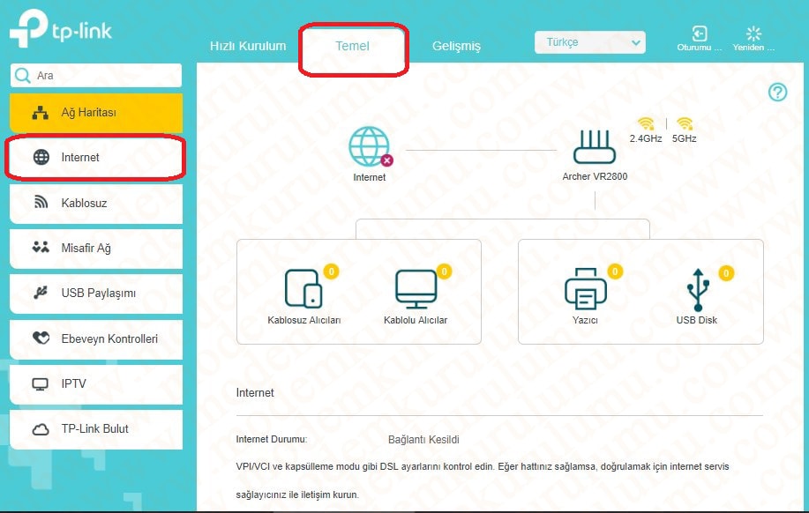
Task: Click the Yeniden reboot icon
Action: (753, 33)
